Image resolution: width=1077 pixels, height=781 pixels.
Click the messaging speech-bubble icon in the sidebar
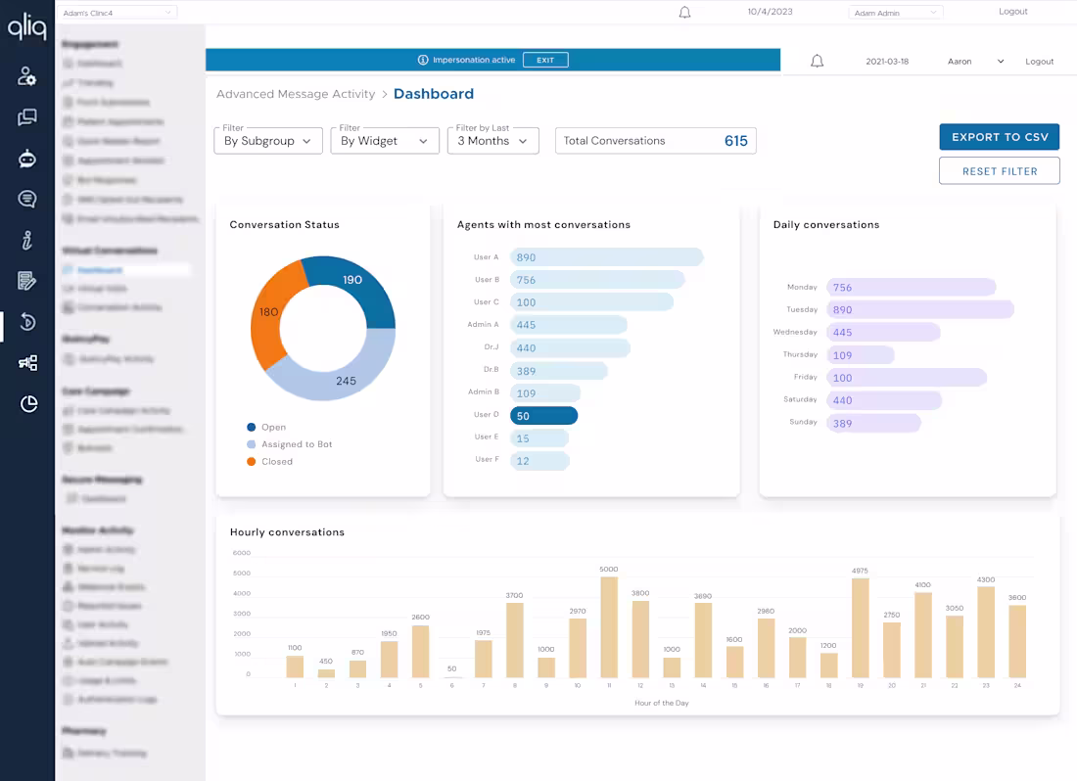coord(26,199)
